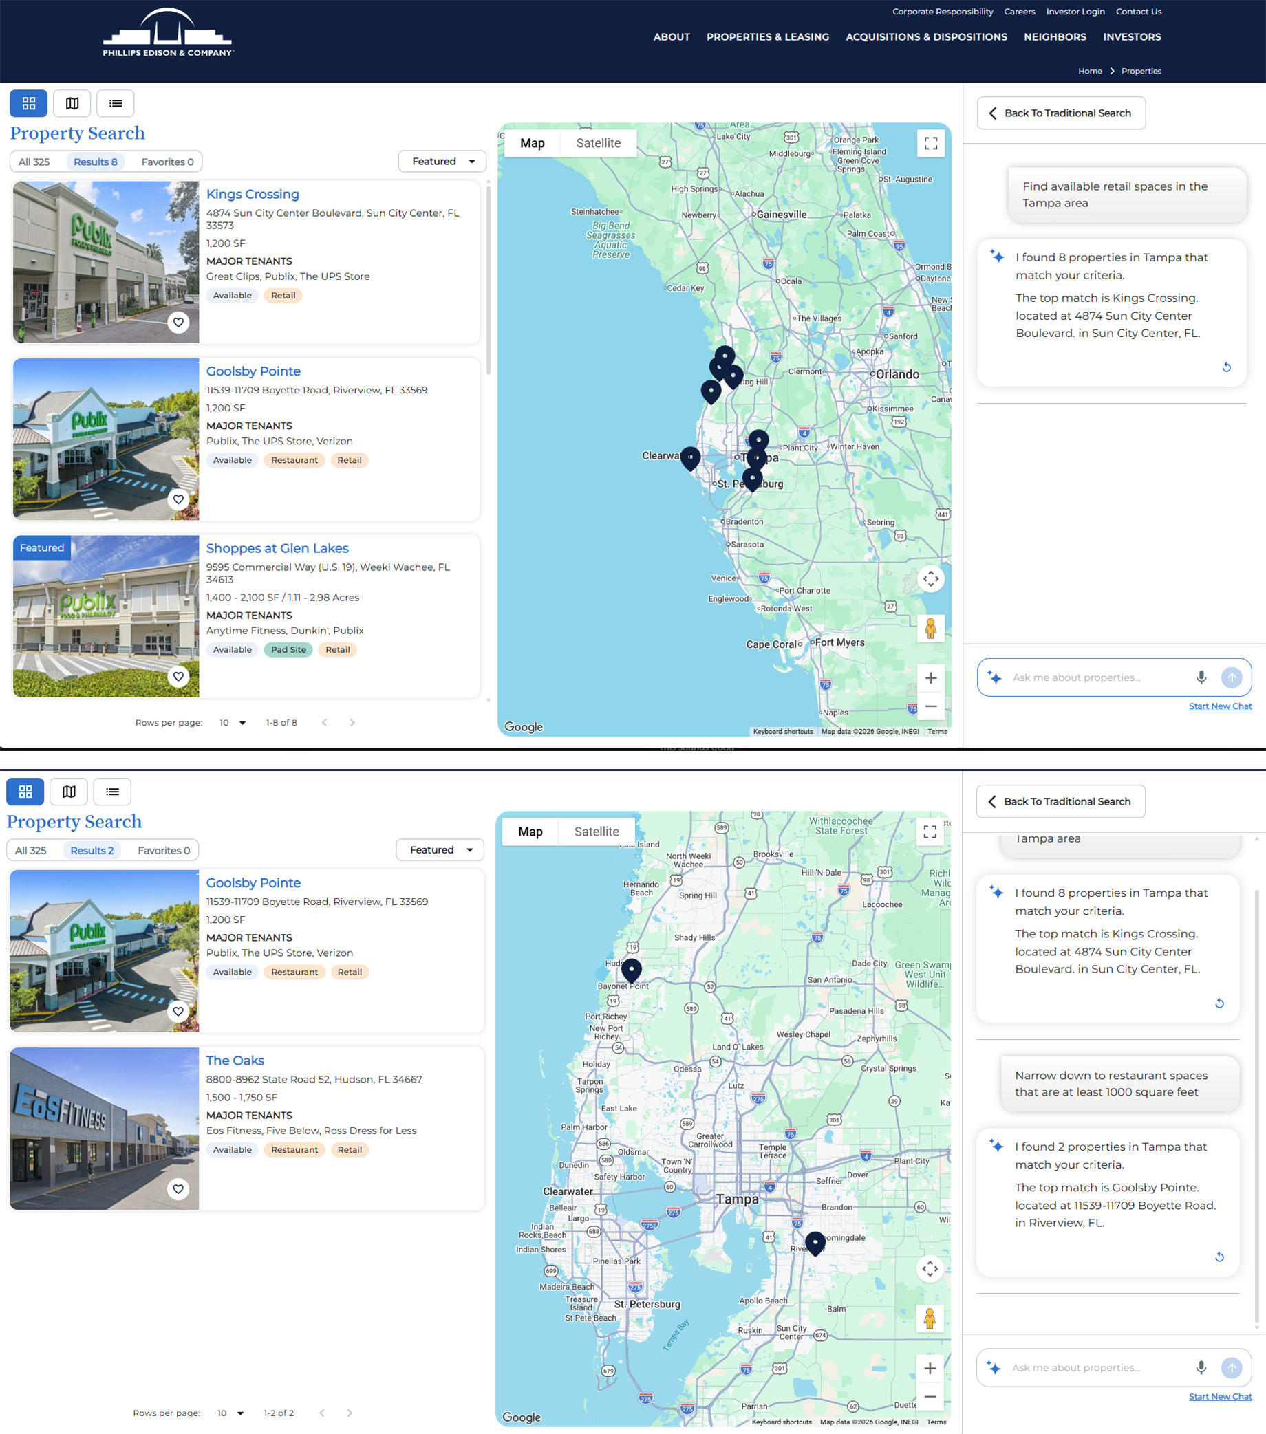Open Investor Login link
This screenshot has width=1266, height=1434.
pos(1075,11)
